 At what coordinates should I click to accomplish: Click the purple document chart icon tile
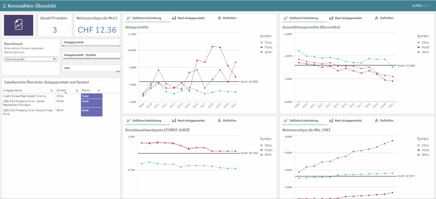pos(19,25)
